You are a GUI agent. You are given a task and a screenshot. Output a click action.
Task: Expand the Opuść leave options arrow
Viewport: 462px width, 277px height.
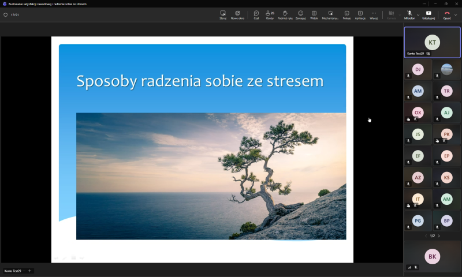(x=456, y=15)
